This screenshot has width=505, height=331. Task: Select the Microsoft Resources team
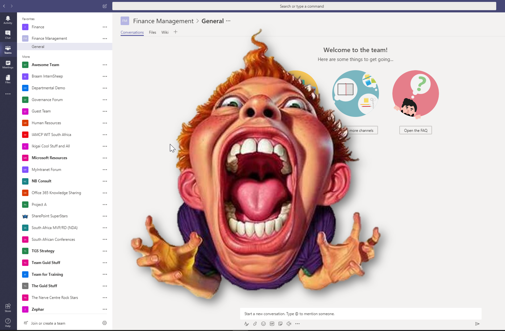click(x=49, y=158)
